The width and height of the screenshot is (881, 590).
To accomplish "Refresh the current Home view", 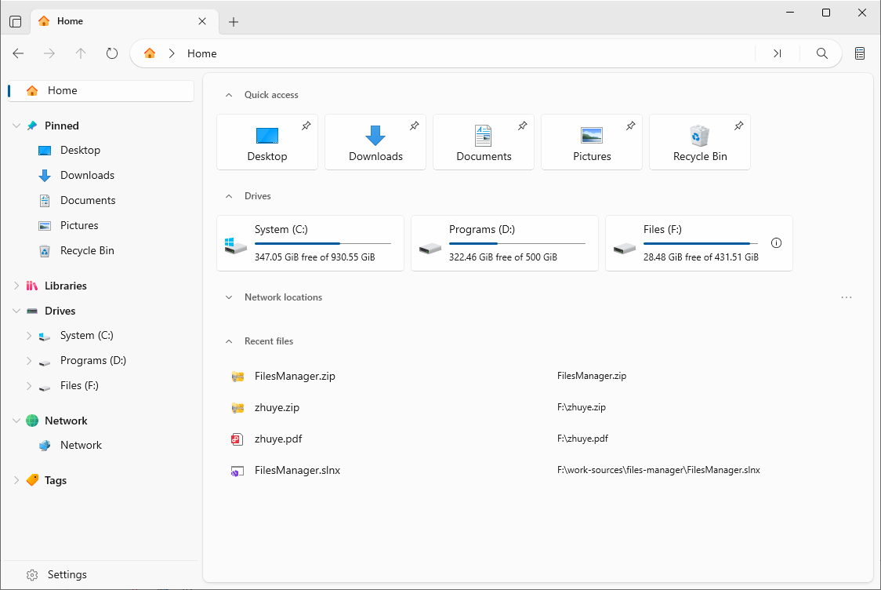I will (112, 53).
